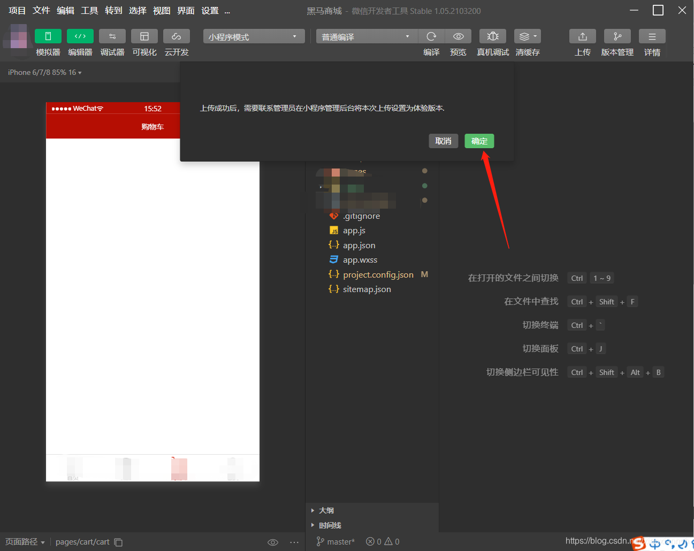Click the upload icon
Screen dimensions: 694x551
pyautogui.click(x=583, y=36)
